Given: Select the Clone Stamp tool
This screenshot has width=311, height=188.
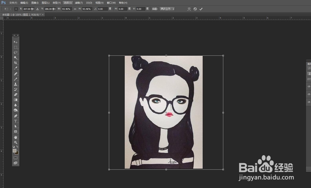Looking at the screenshot, I should coord(16,84).
